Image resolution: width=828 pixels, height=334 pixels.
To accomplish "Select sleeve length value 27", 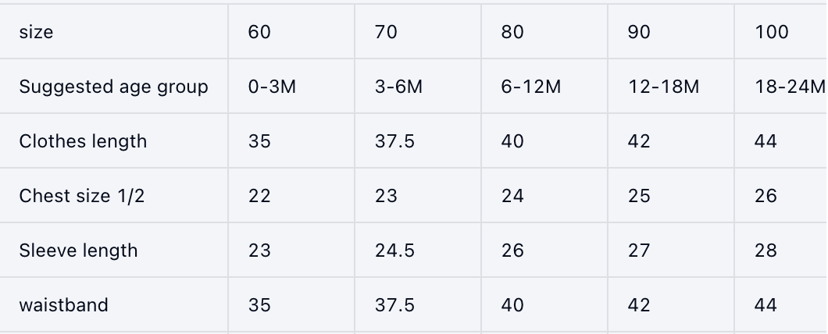I will (x=639, y=250).
